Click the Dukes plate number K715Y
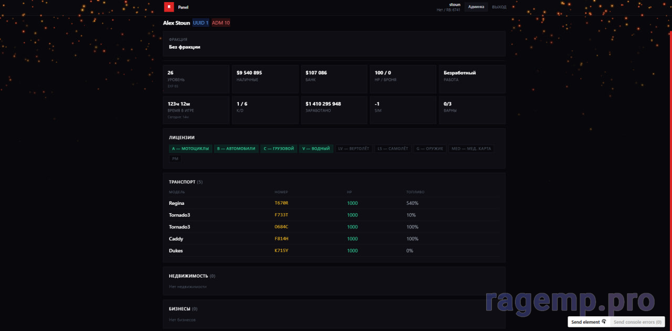Image resolution: width=672 pixels, height=331 pixels. tap(281, 251)
